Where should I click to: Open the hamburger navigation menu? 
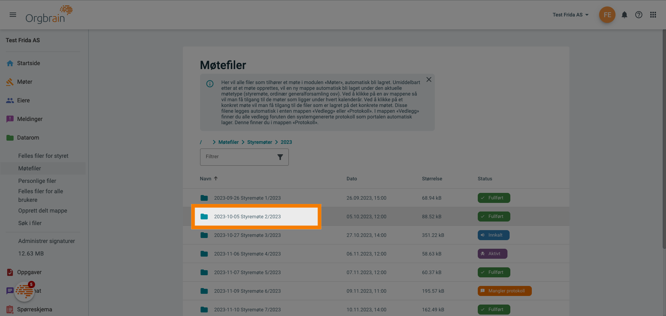(x=13, y=15)
